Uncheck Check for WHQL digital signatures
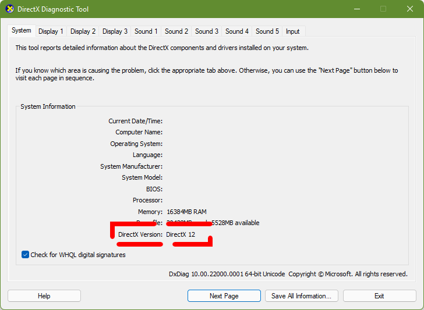This screenshot has width=424, height=310. click(25, 255)
